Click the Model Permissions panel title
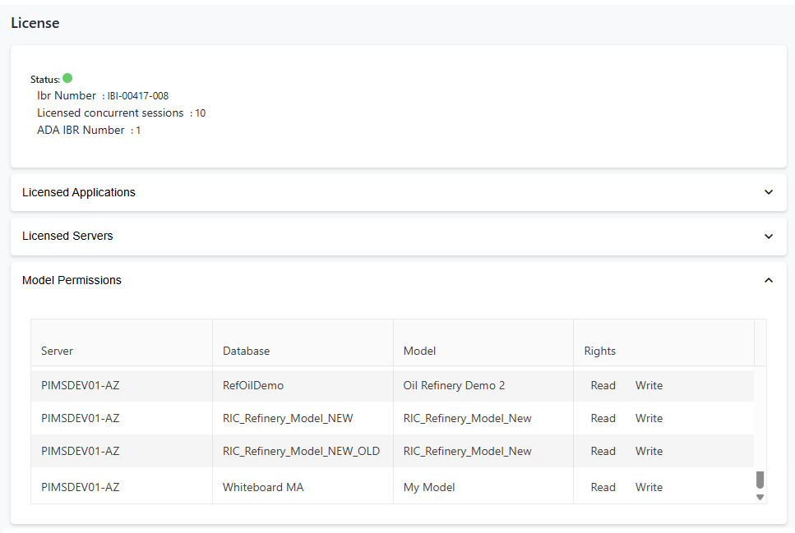The width and height of the screenshot is (795, 533). (72, 280)
